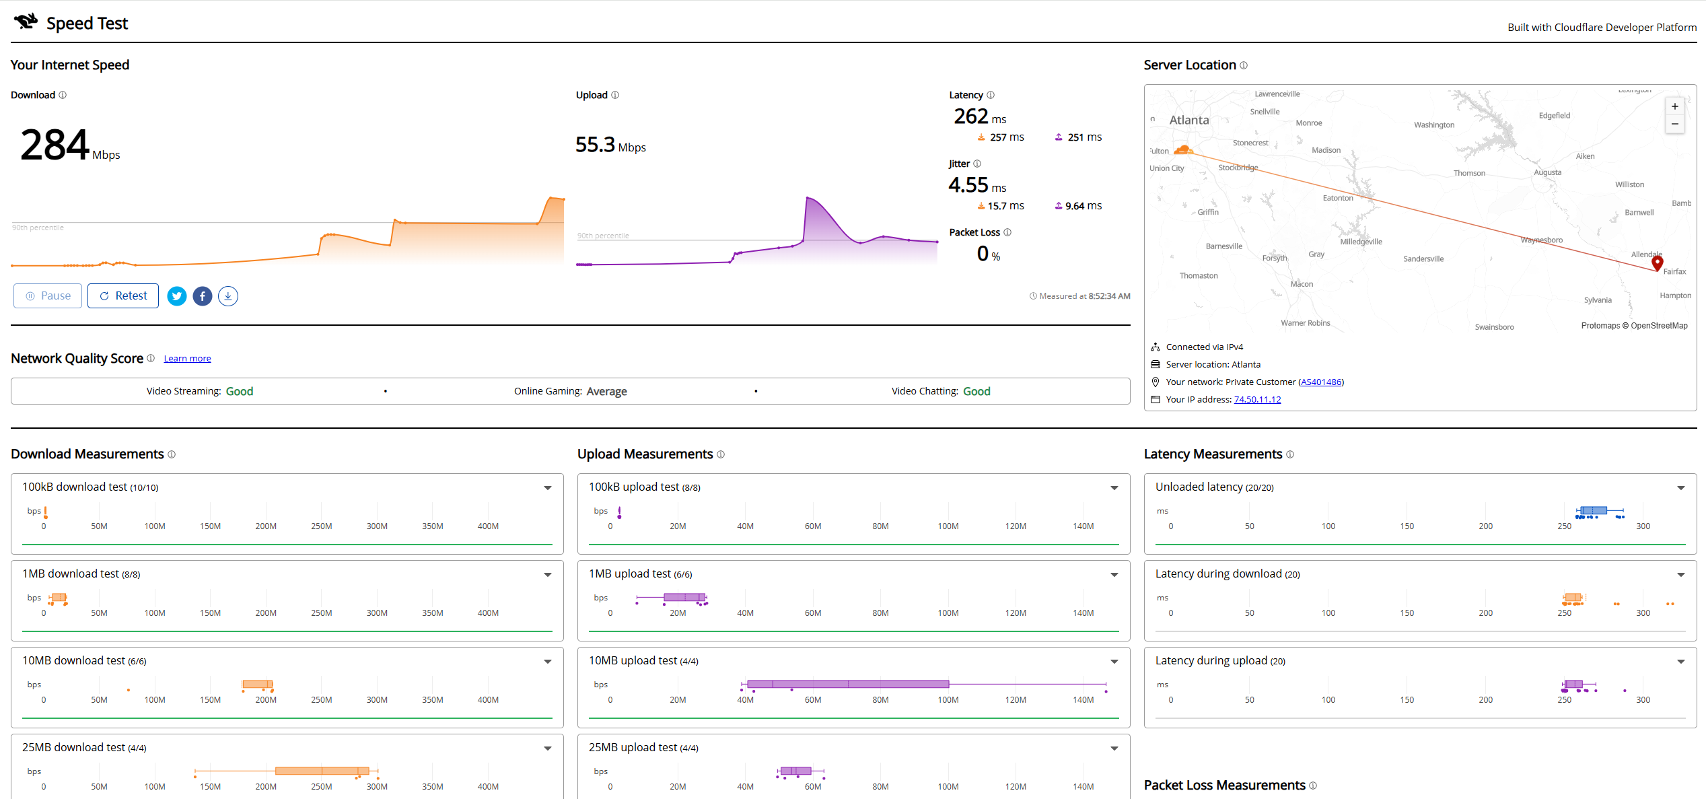Pause the speed test
The width and height of the screenshot is (1706, 799).
tap(48, 296)
